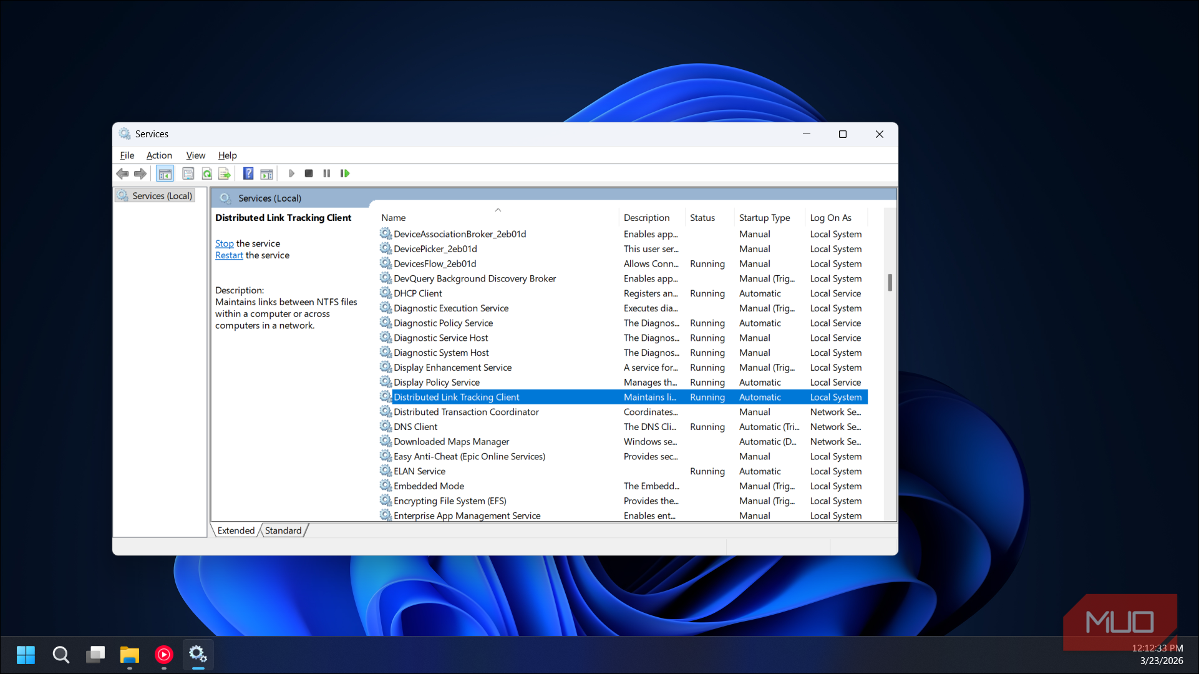The height and width of the screenshot is (674, 1199).
Task: Select the DNS Client service row
Action: click(624, 427)
